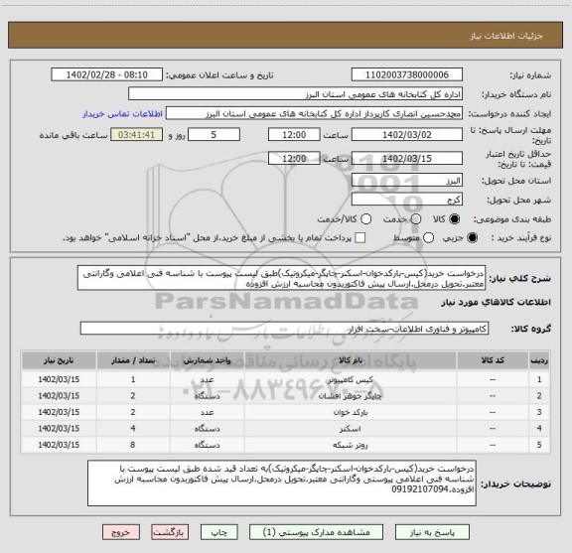Select the متوسط purchase type radio
This screenshot has height=553, width=572.
tap(428, 238)
